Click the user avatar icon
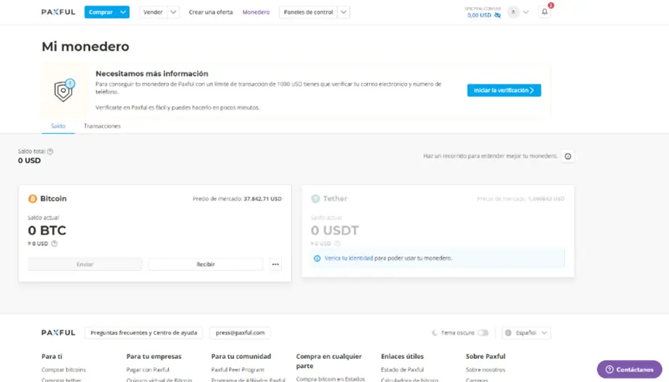Viewport: 669px width, 382px height. [x=513, y=12]
